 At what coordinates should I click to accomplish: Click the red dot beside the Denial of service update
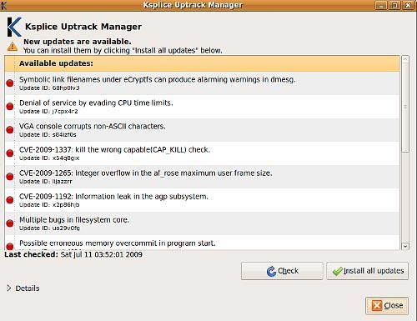point(10,107)
